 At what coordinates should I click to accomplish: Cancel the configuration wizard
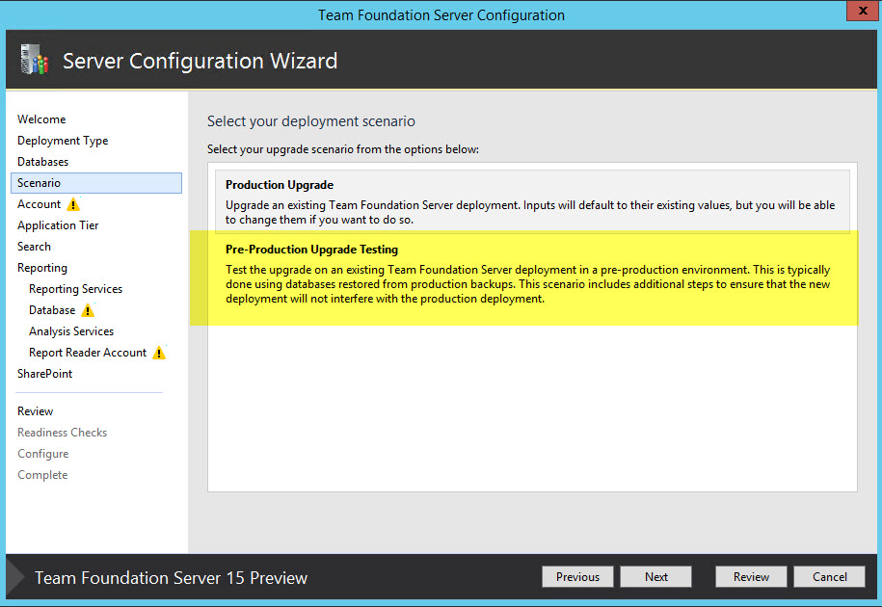829,576
